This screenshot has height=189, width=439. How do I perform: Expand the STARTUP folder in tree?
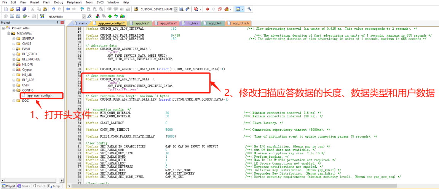[13, 38]
